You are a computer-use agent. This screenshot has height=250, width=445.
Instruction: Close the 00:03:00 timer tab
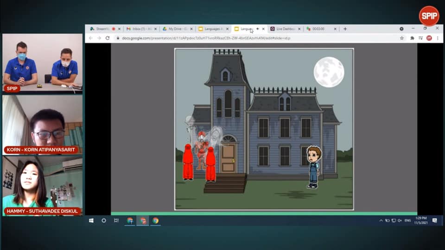[335, 29]
